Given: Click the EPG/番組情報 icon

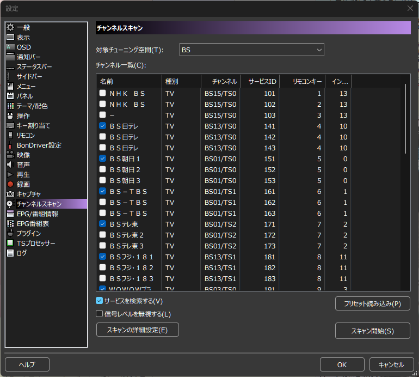Looking at the screenshot, I should pos(10,214).
